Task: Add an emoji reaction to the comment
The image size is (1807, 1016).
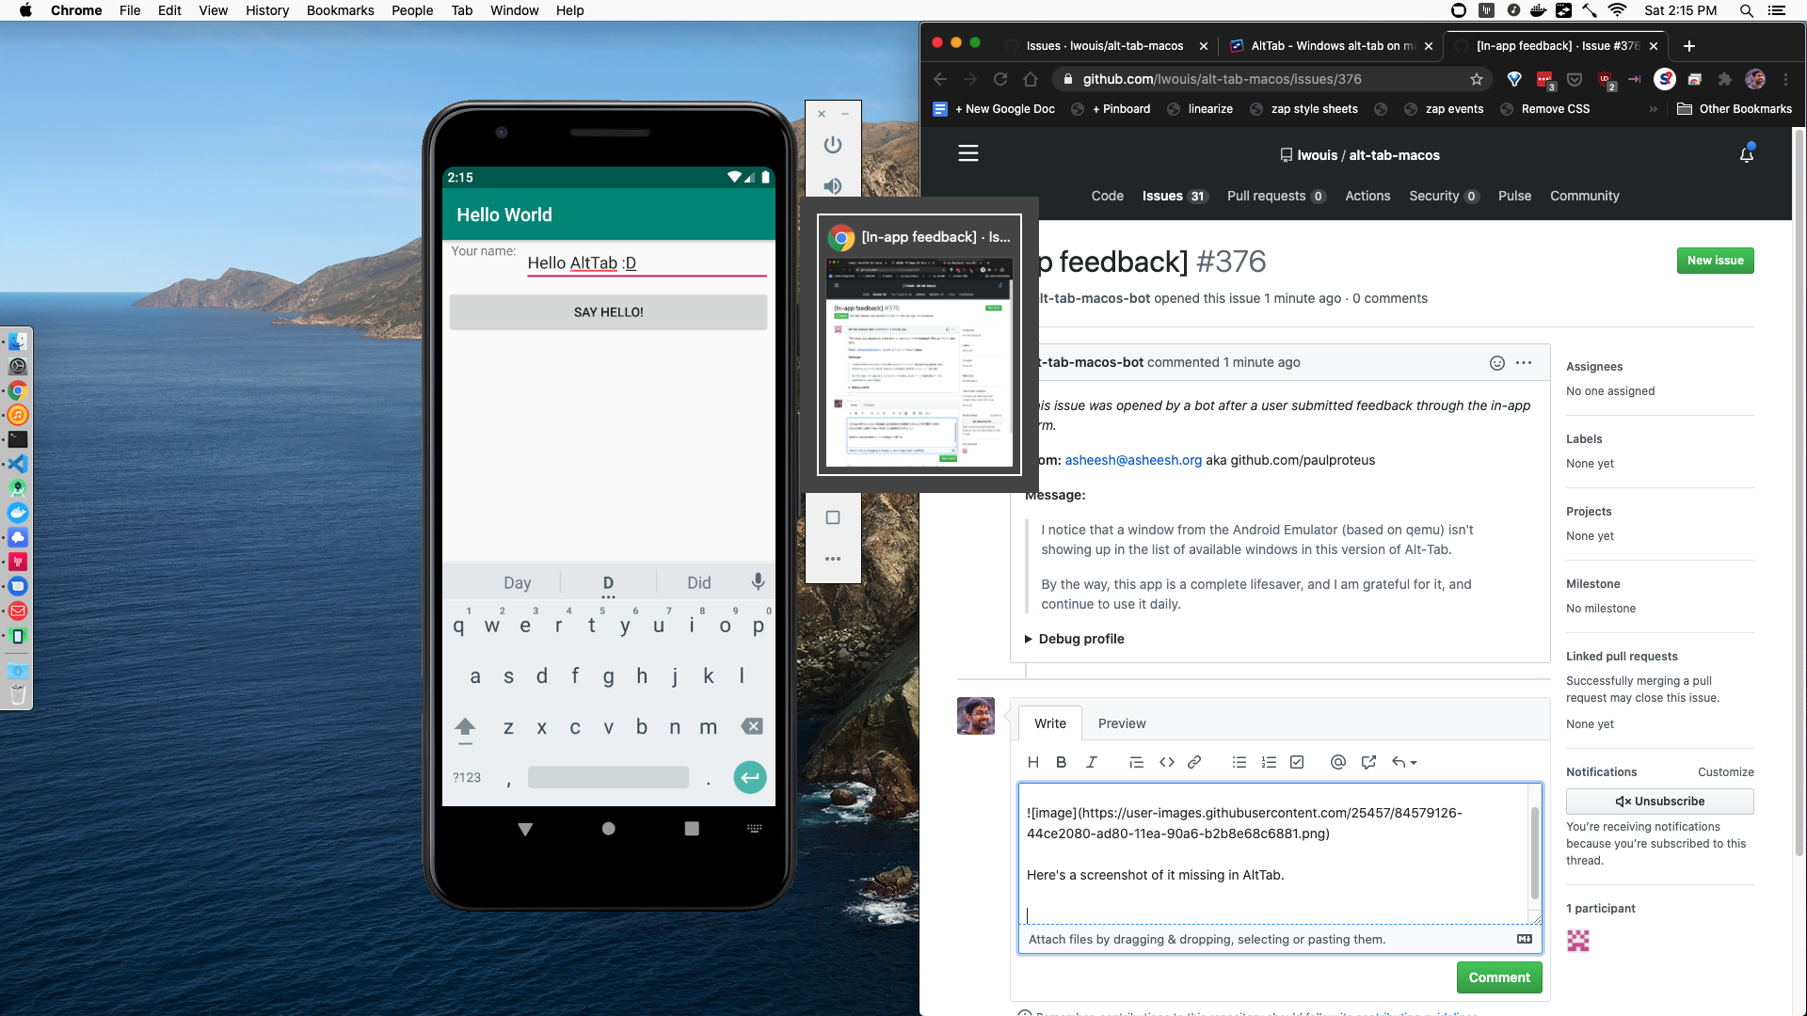Action: [1497, 363]
